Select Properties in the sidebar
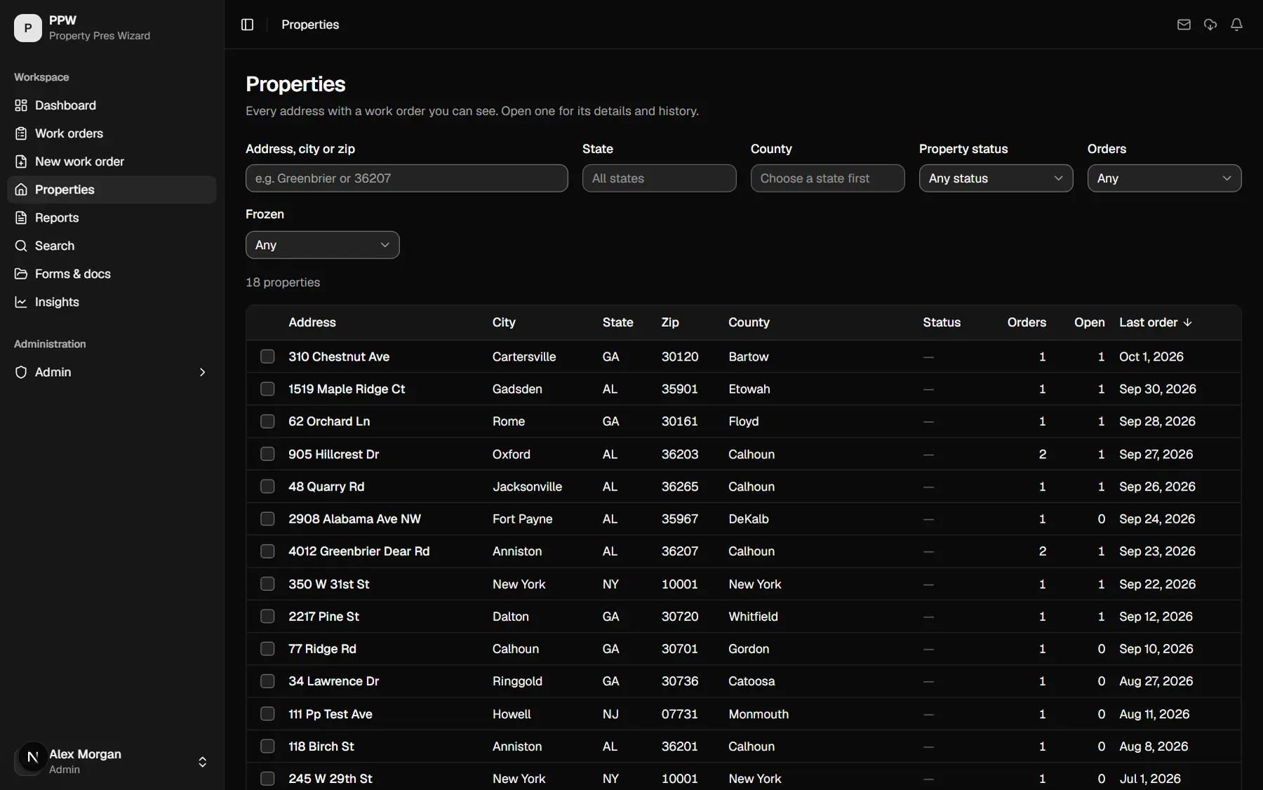The height and width of the screenshot is (790, 1263). (112, 189)
